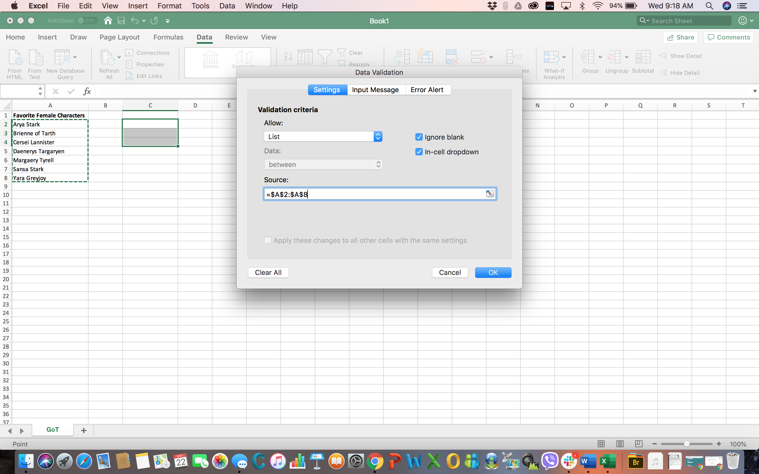Toggle Apply changes to all other cells
759x474 pixels.
267,240
